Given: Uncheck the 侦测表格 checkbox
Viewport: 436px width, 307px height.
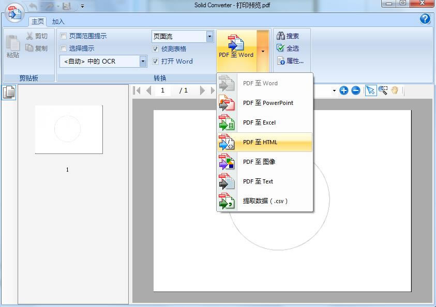Looking at the screenshot, I should [156, 49].
